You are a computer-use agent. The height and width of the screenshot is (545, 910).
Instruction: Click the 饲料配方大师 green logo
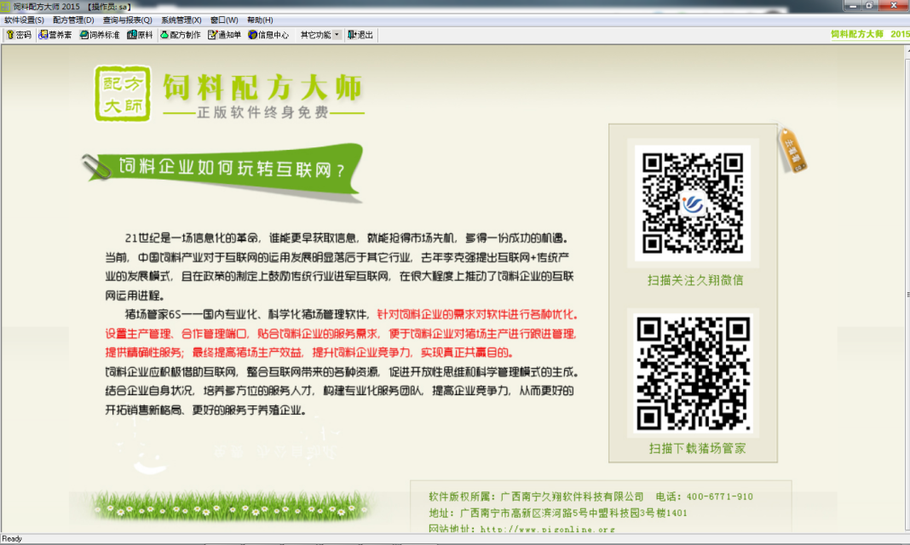click(x=122, y=94)
